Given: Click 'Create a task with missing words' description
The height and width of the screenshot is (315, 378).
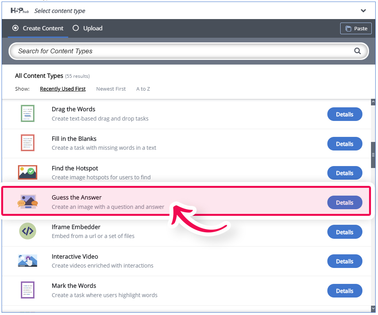Looking at the screenshot, I should tap(104, 148).
